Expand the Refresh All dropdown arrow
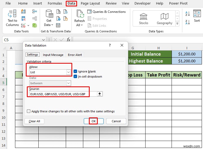203x149 pixels. (82, 25)
